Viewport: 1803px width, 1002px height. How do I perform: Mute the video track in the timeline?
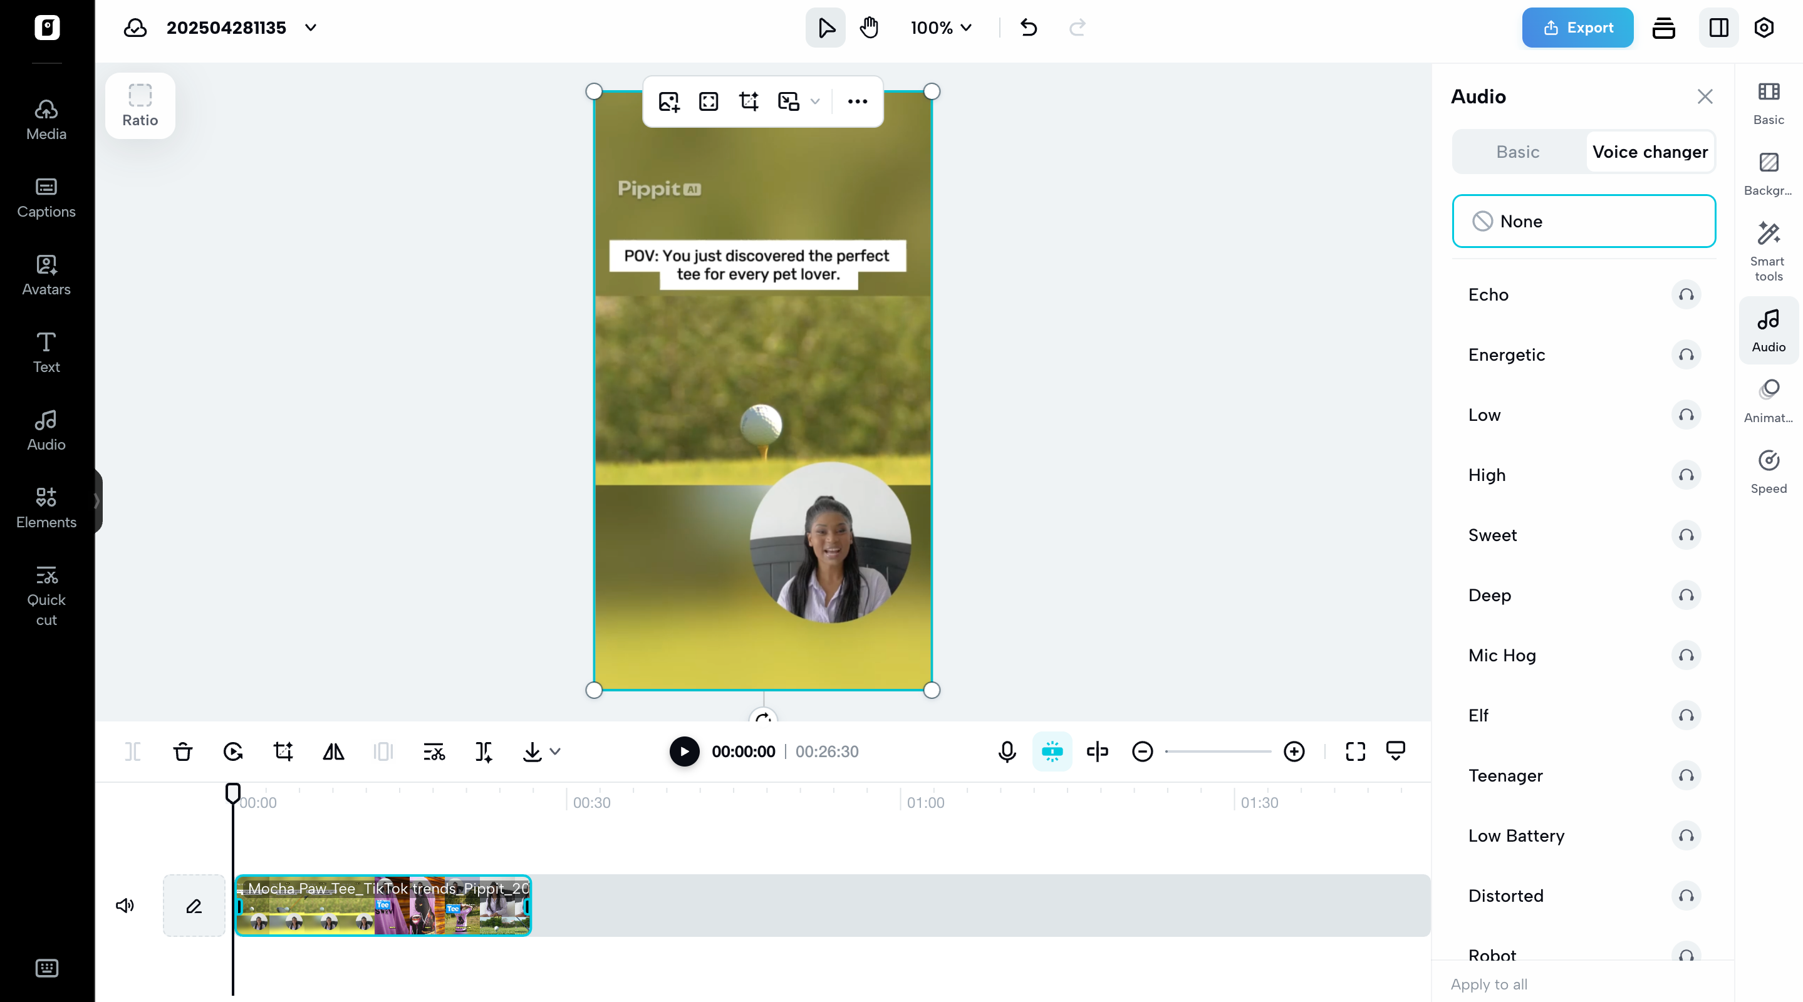[x=124, y=906]
